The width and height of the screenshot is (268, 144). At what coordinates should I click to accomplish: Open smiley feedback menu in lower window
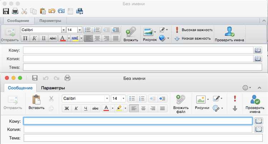[x=247, y=88]
